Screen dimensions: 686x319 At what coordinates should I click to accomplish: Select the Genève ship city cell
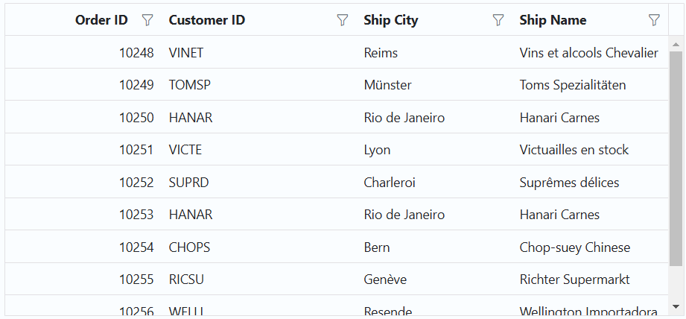pos(385,279)
